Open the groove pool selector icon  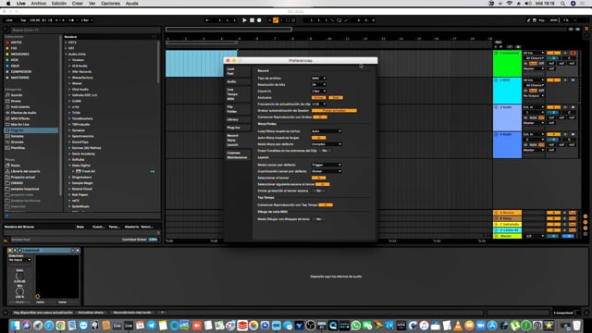[6, 240]
